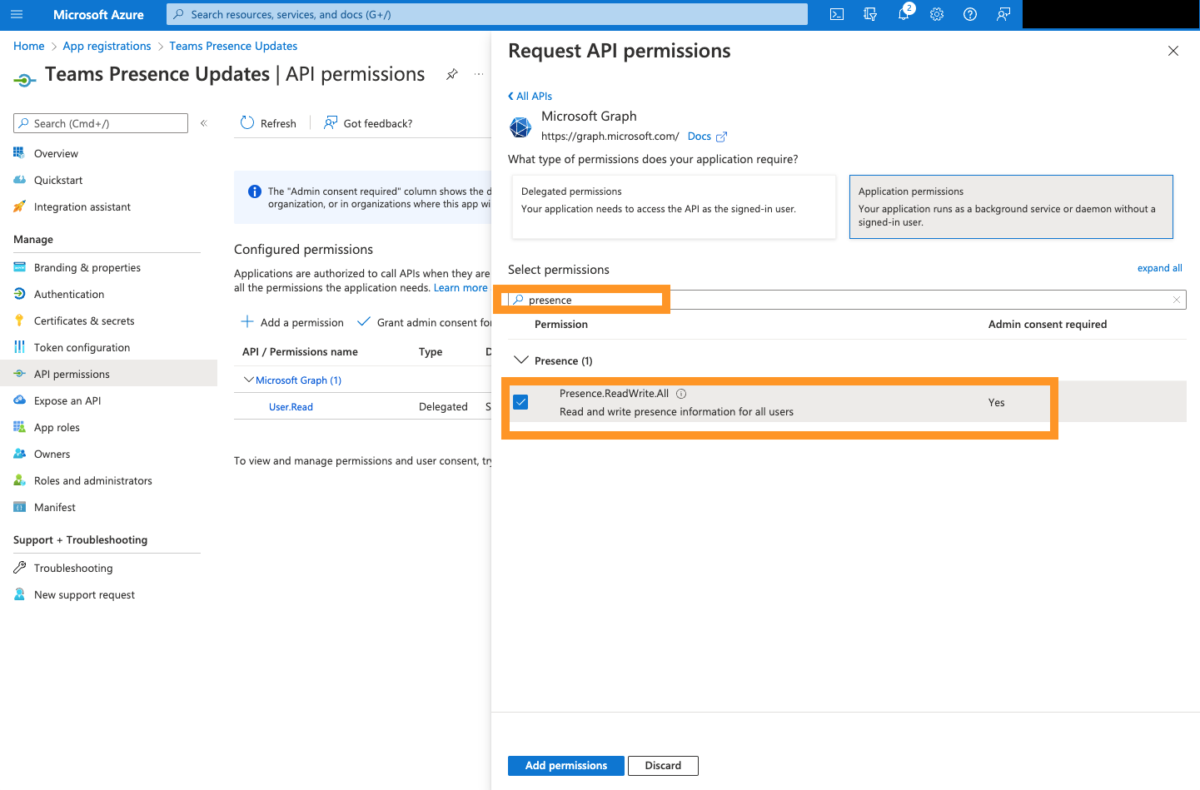View info tooltip for Presence.ReadWrite.All

tap(681, 393)
